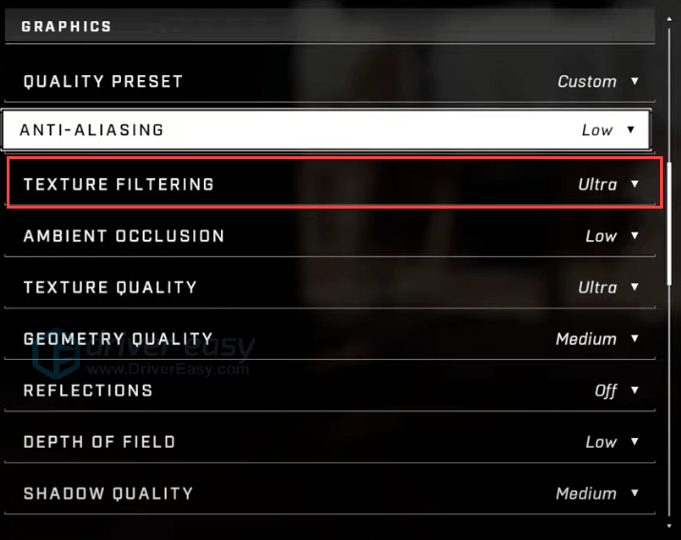This screenshot has height=540, width=681.
Task: Open the Quality Preset dropdown arrow
Action: [x=634, y=81]
